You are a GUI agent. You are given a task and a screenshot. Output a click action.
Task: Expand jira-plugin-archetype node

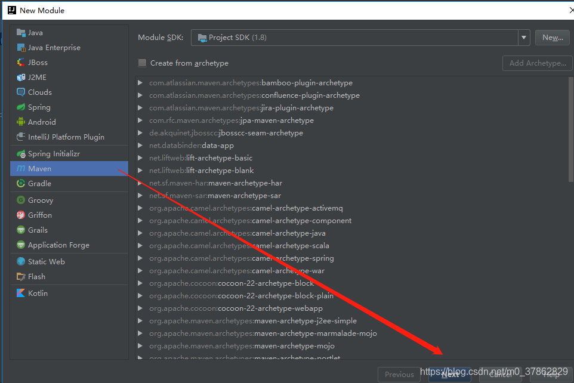(140, 108)
